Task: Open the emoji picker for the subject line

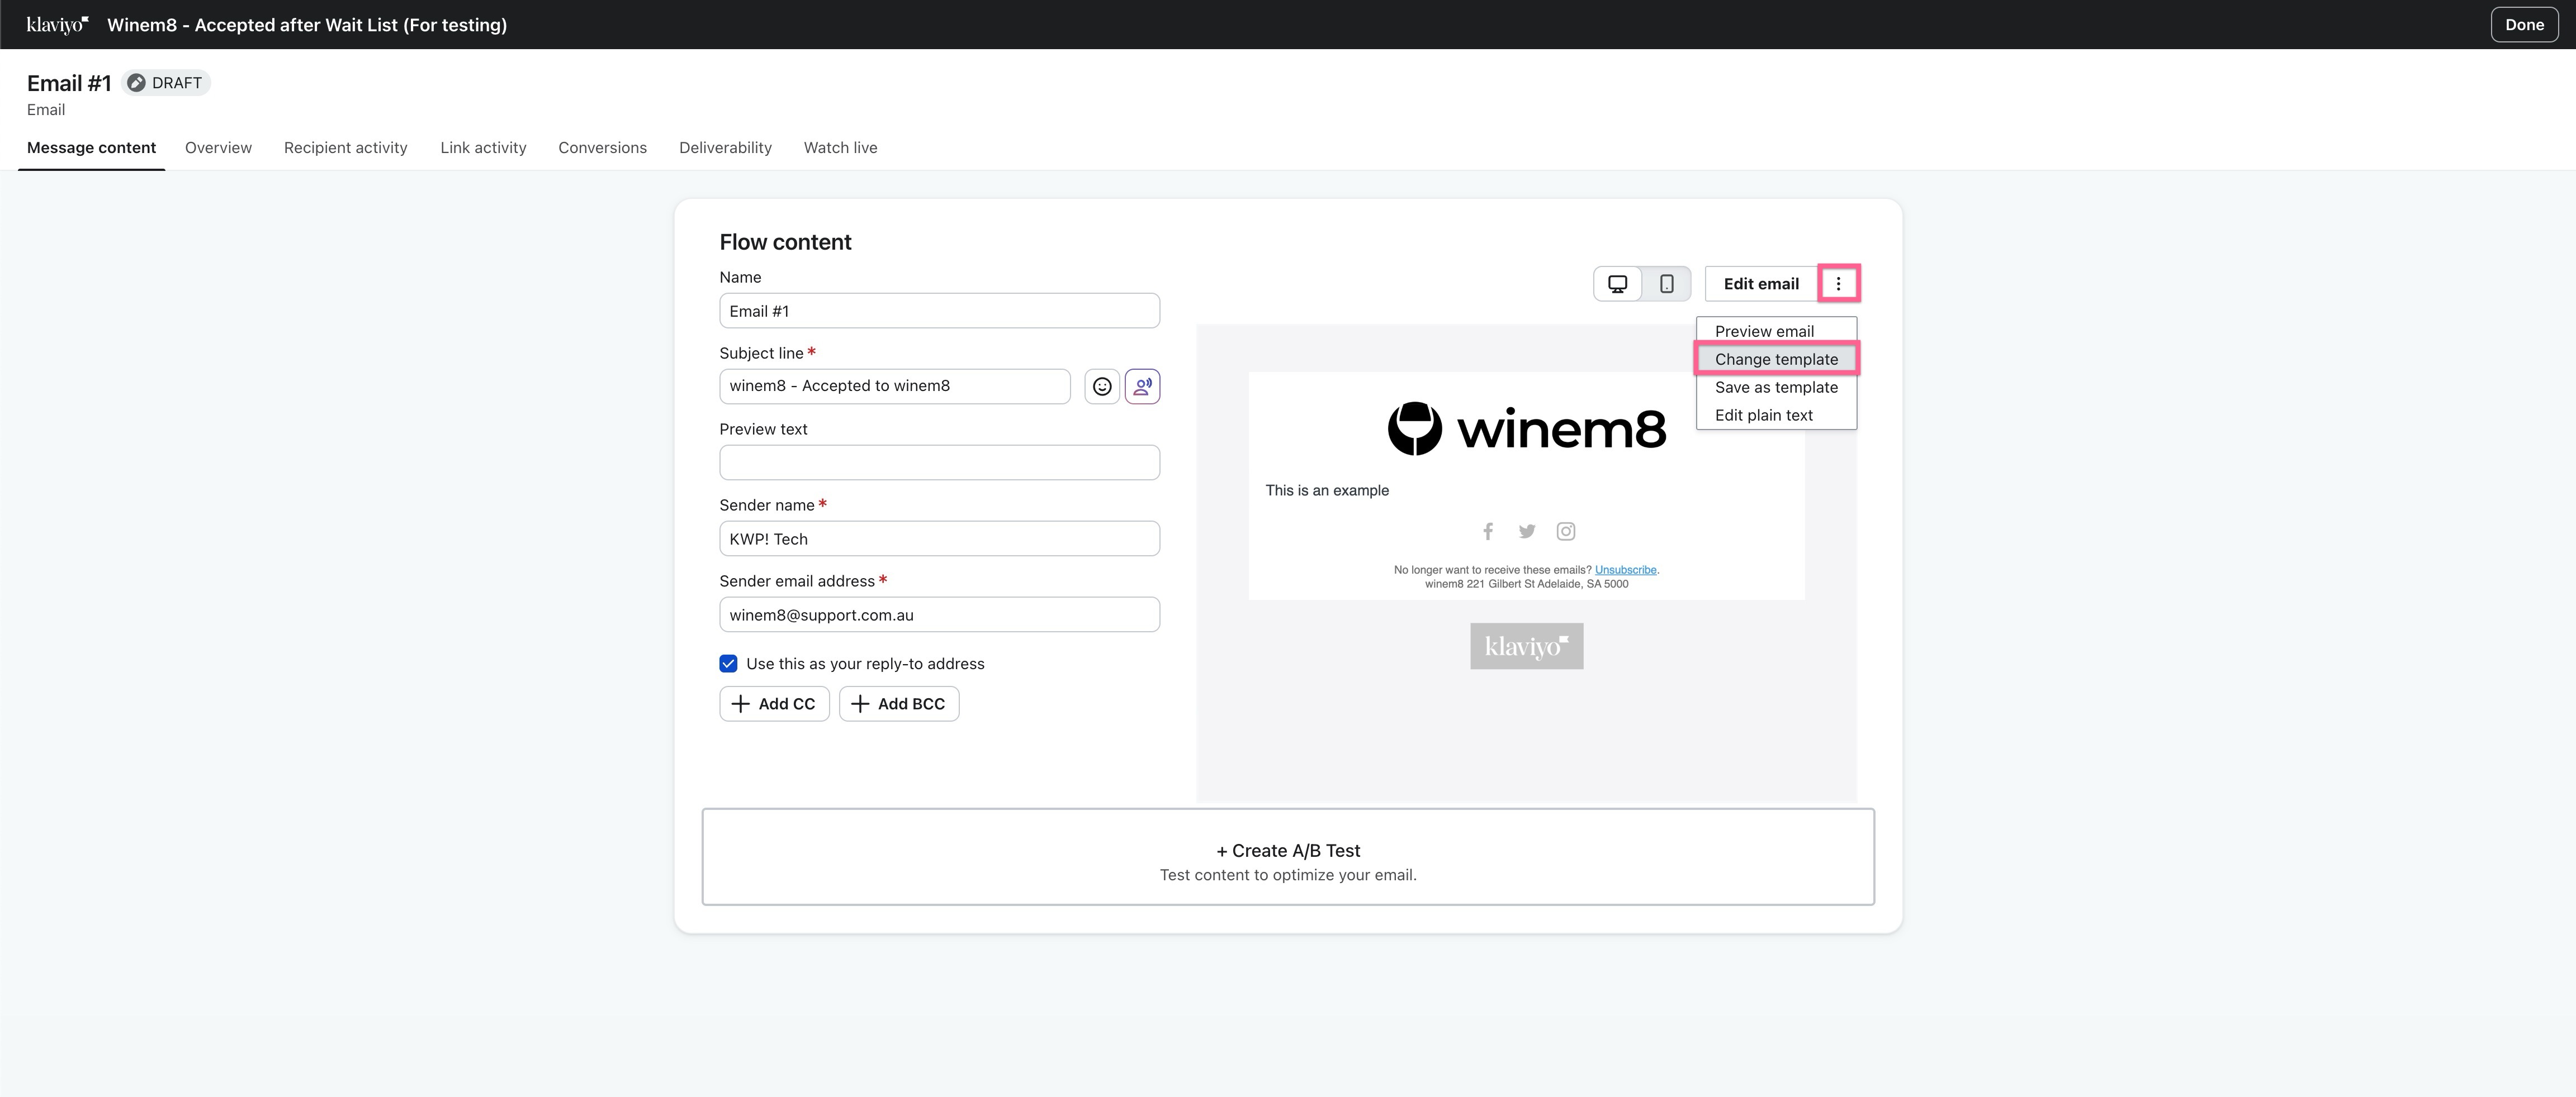Action: pos(1102,385)
